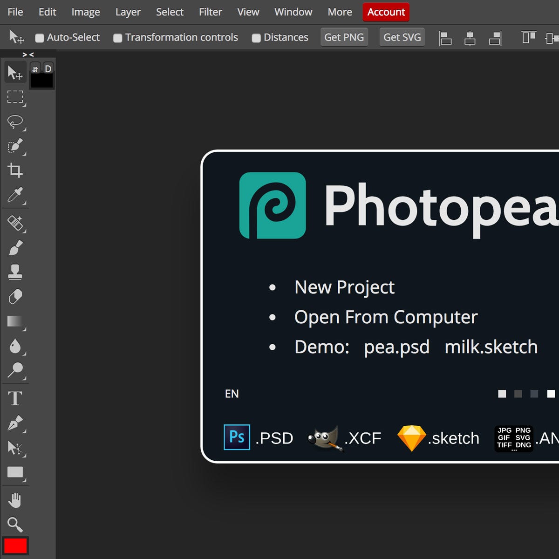Select the Crop tool
This screenshot has width=559, height=559.
(x=15, y=170)
